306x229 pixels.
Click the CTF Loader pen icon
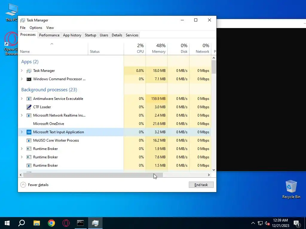click(x=29, y=107)
